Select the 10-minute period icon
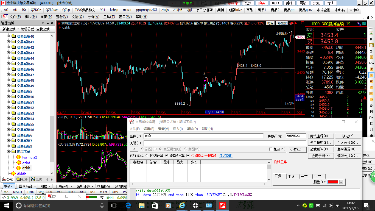 (x=371, y=81)
